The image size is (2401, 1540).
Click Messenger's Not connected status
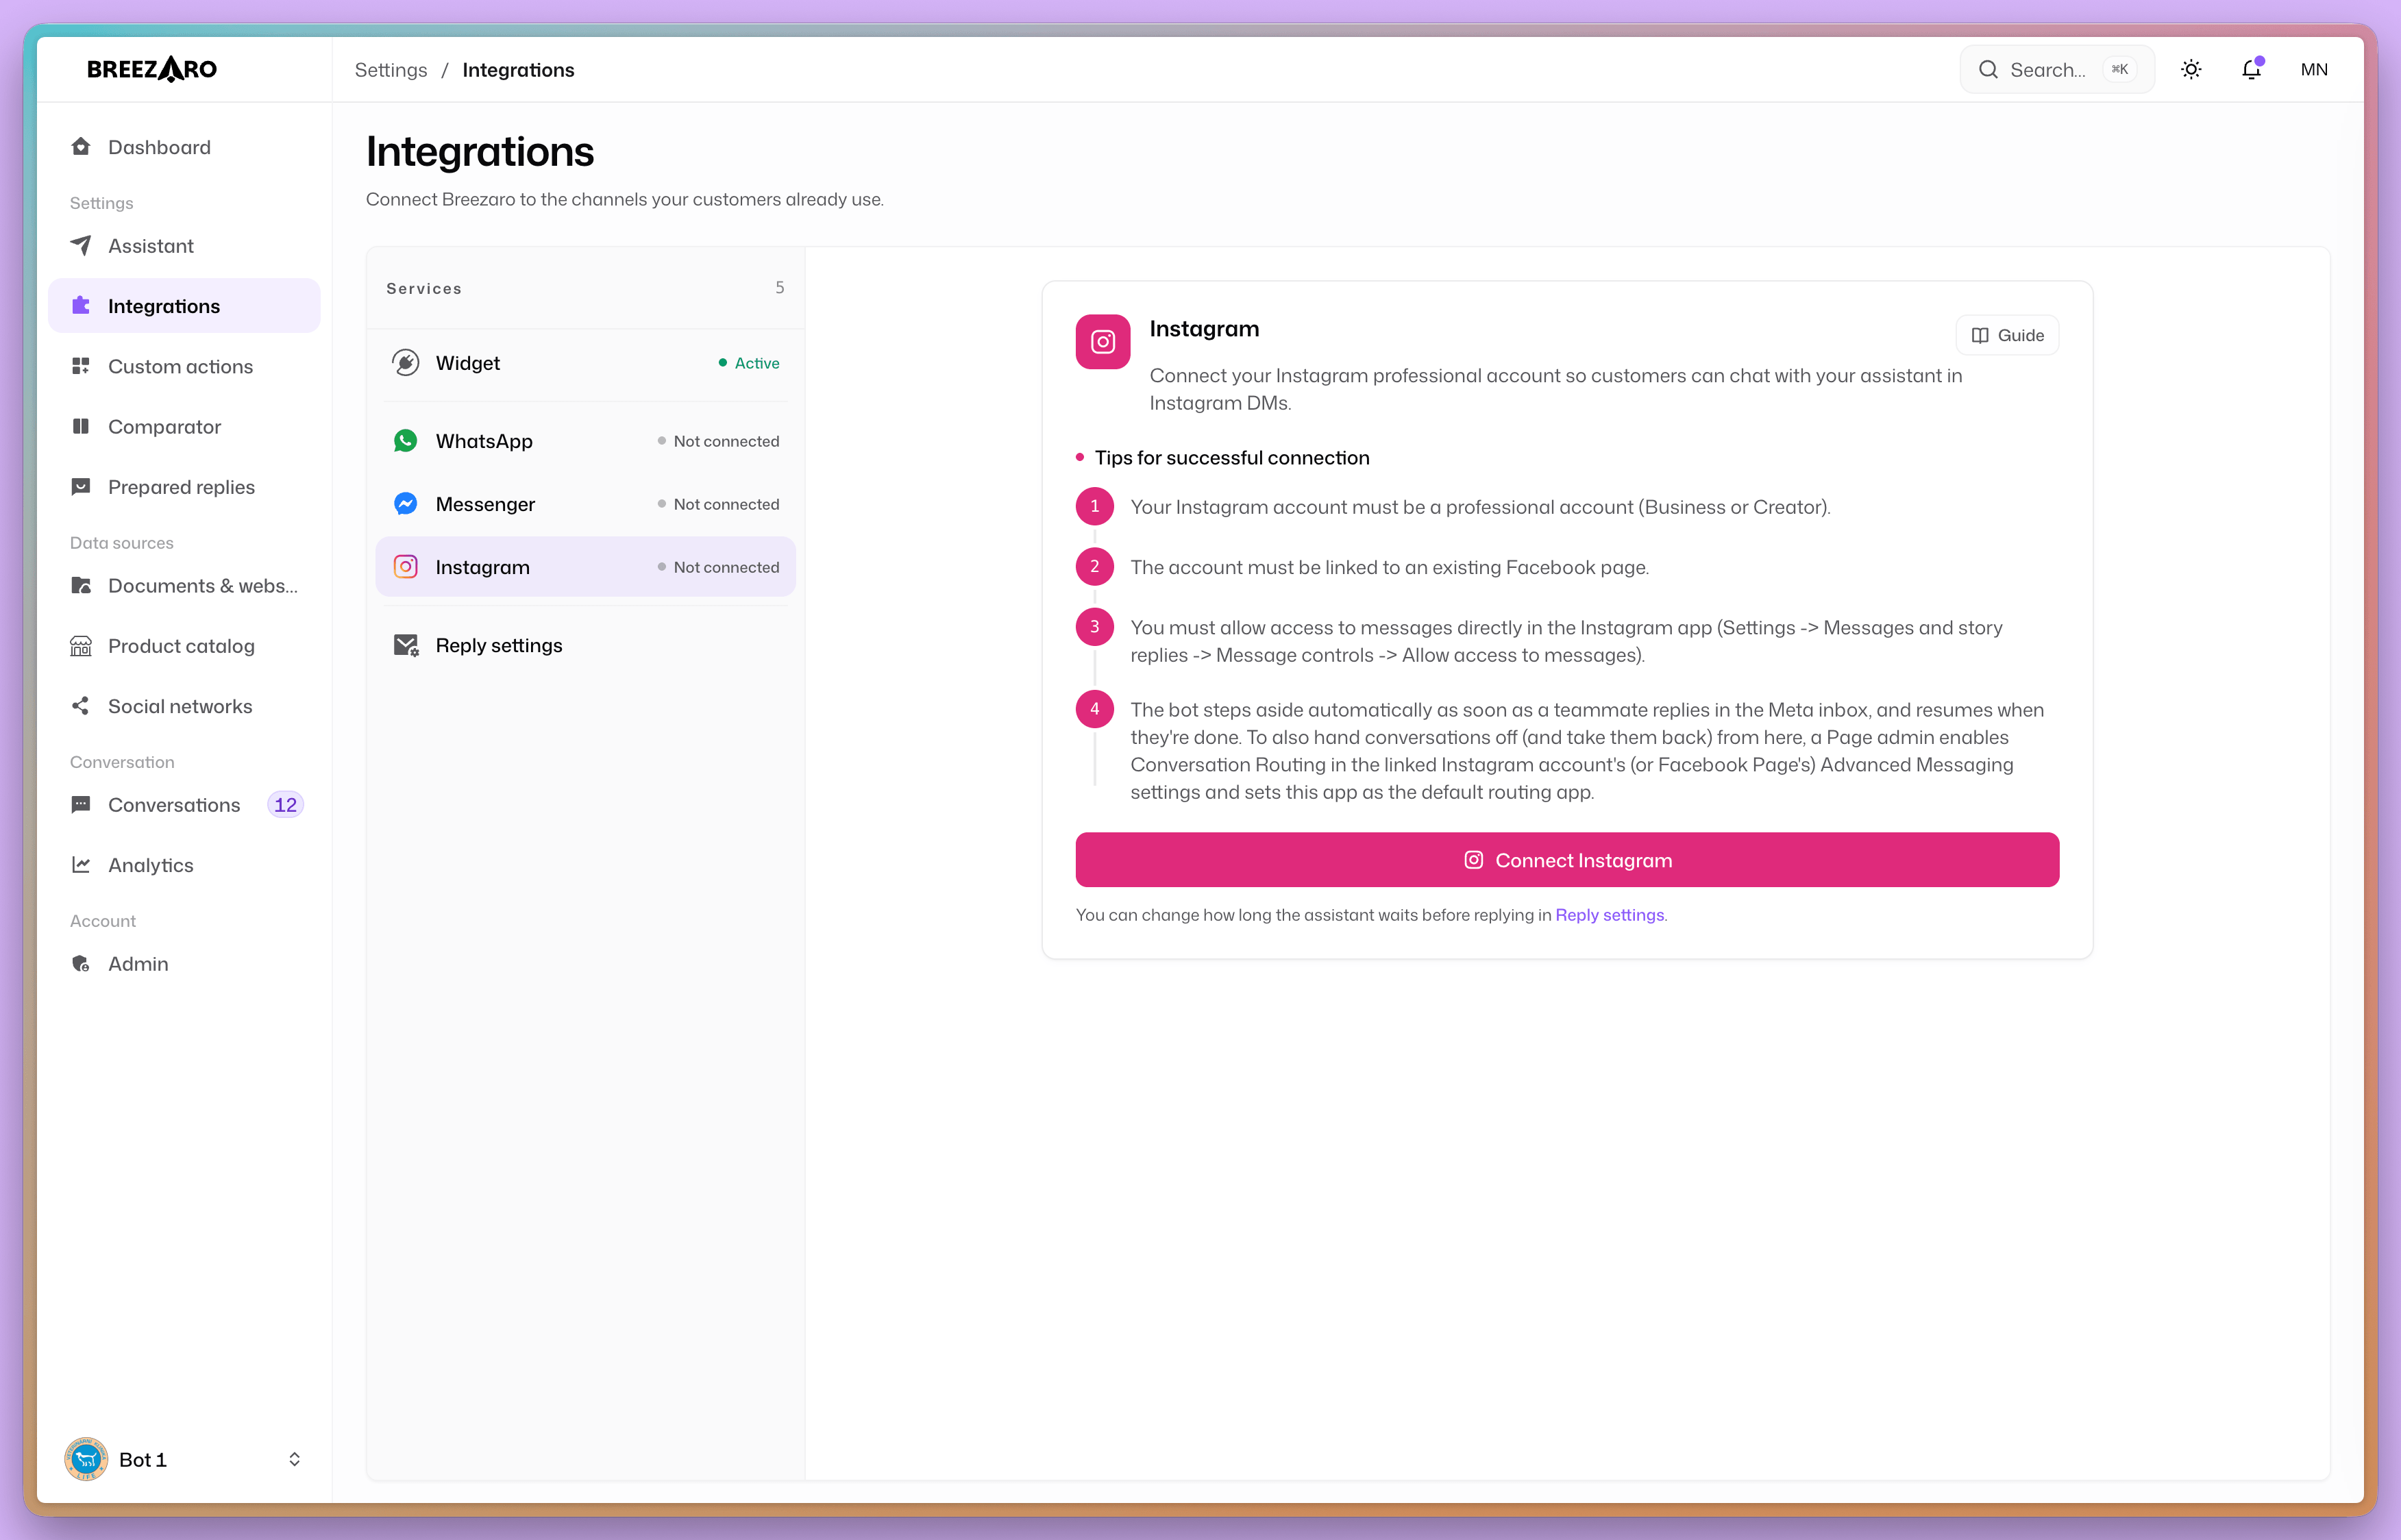(x=718, y=503)
